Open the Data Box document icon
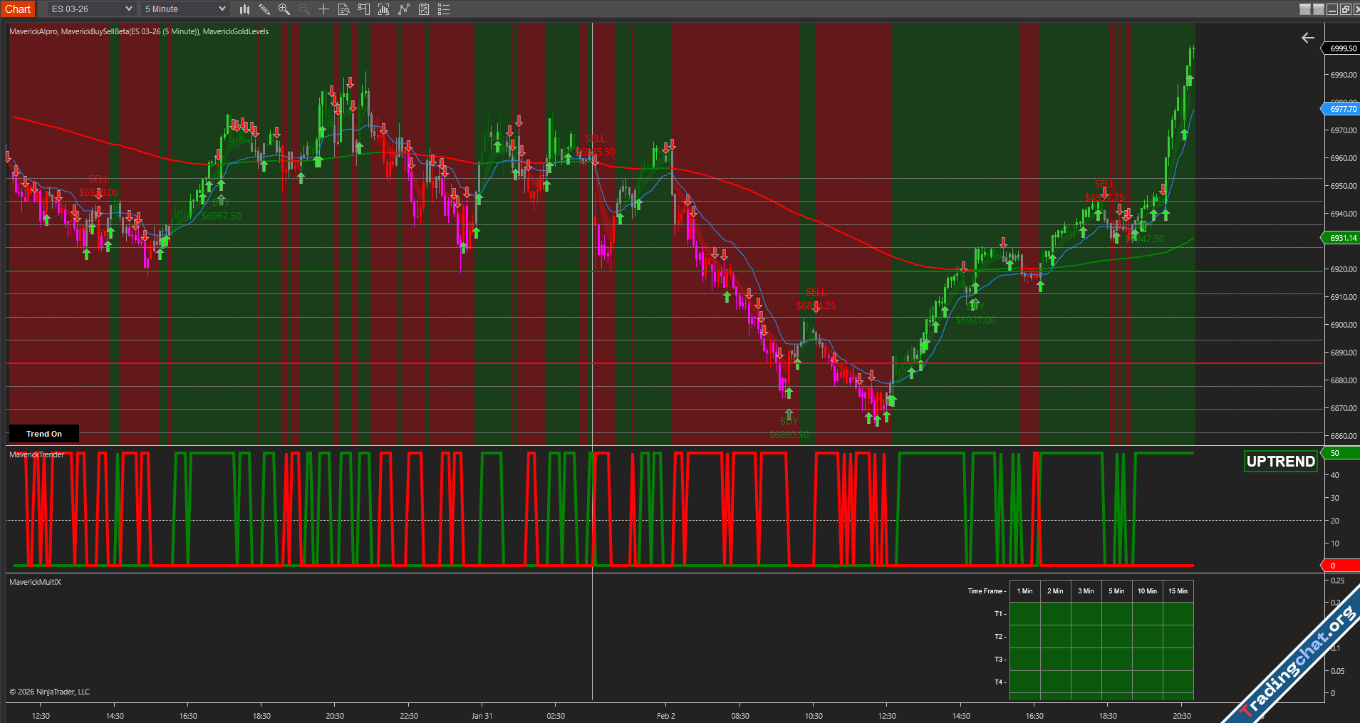Screen dimensions: 1360x723 click(x=343, y=9)
